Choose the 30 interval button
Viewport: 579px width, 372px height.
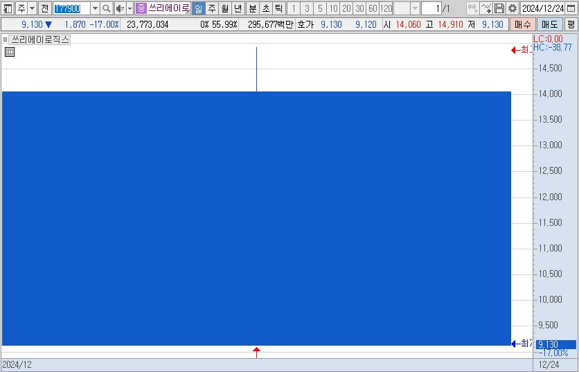pos(359,8)
